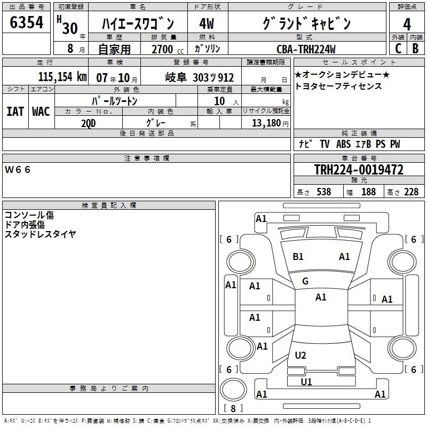Click the W66 note in 注意事項欄

[x=18, y=170]
